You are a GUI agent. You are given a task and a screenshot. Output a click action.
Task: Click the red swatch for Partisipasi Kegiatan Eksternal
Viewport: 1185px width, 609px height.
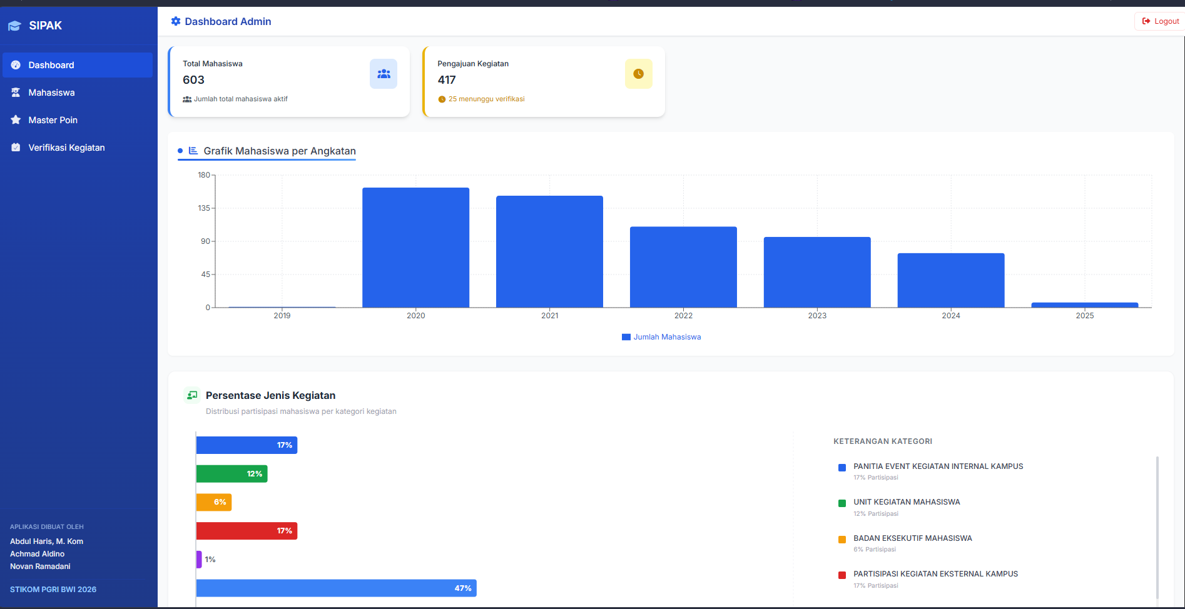tap(842, 575)
